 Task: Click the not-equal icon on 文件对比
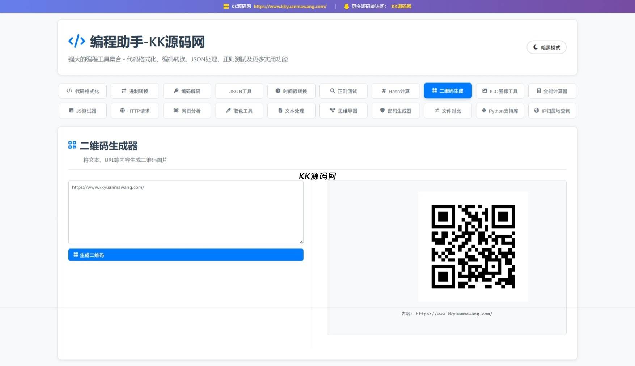point(437,110)
